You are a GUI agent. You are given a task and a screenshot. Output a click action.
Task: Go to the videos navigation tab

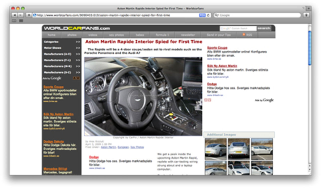click(x=93, y=35)
